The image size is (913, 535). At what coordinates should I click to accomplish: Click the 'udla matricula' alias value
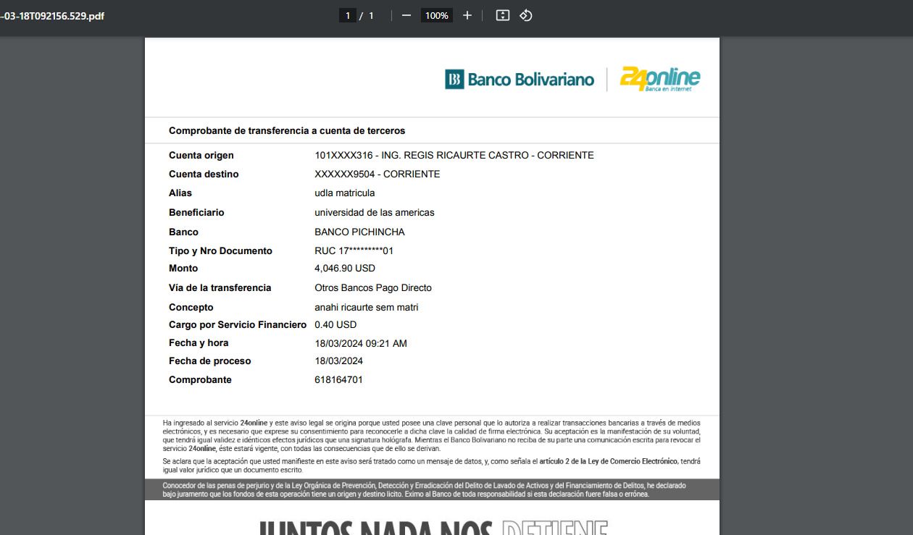344,193
